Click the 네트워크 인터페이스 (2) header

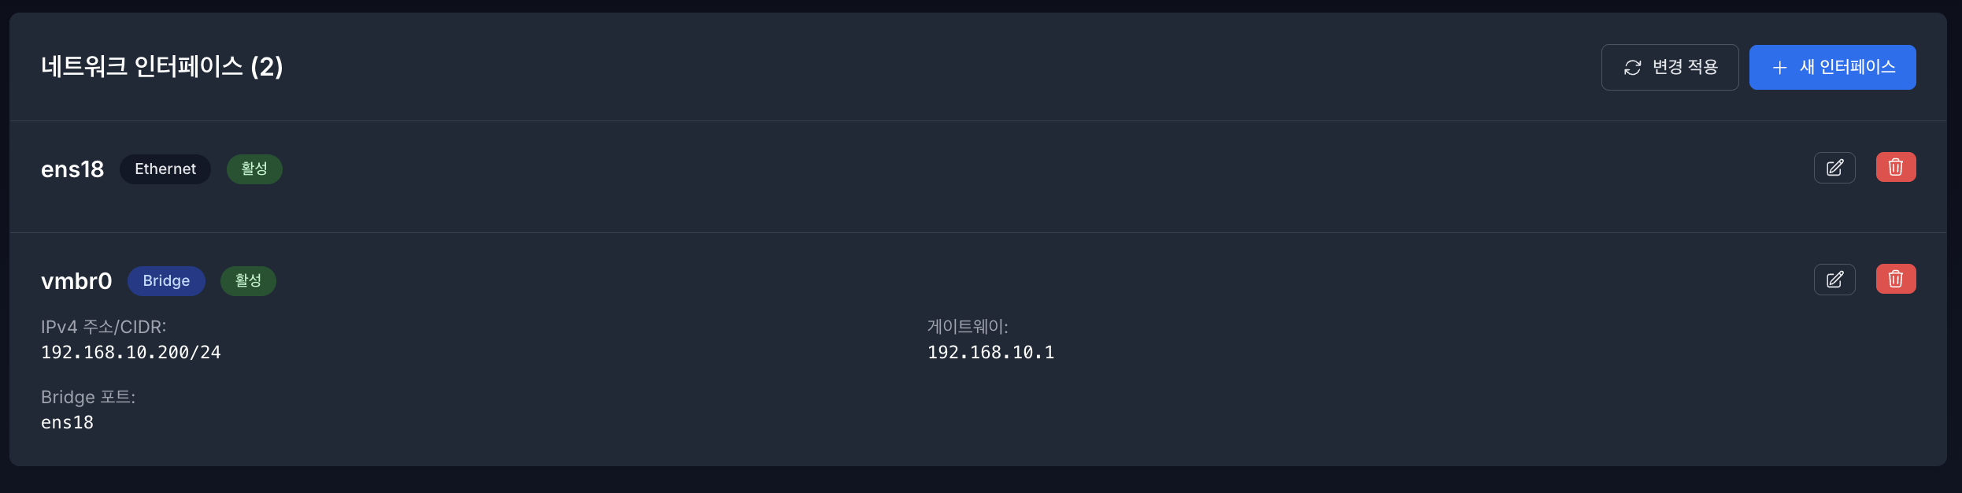[162, 67]
